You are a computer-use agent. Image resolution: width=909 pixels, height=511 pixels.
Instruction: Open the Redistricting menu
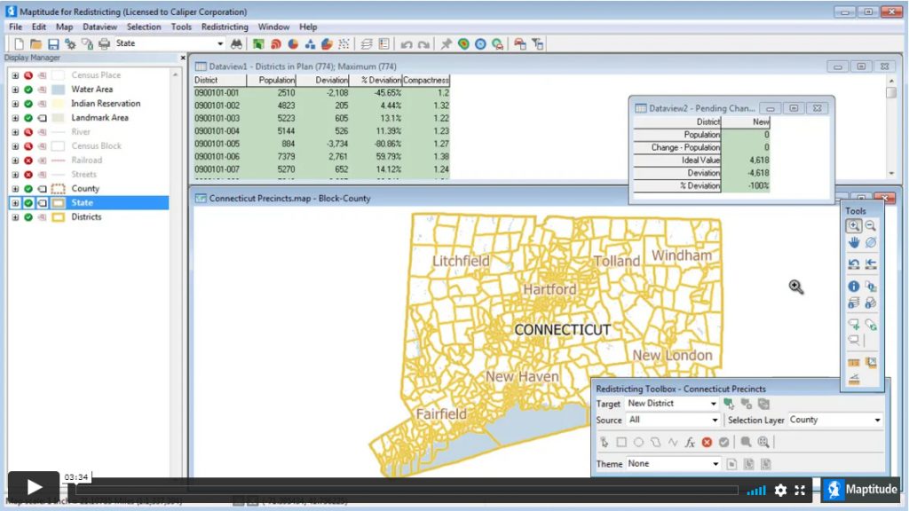point(225,28)
